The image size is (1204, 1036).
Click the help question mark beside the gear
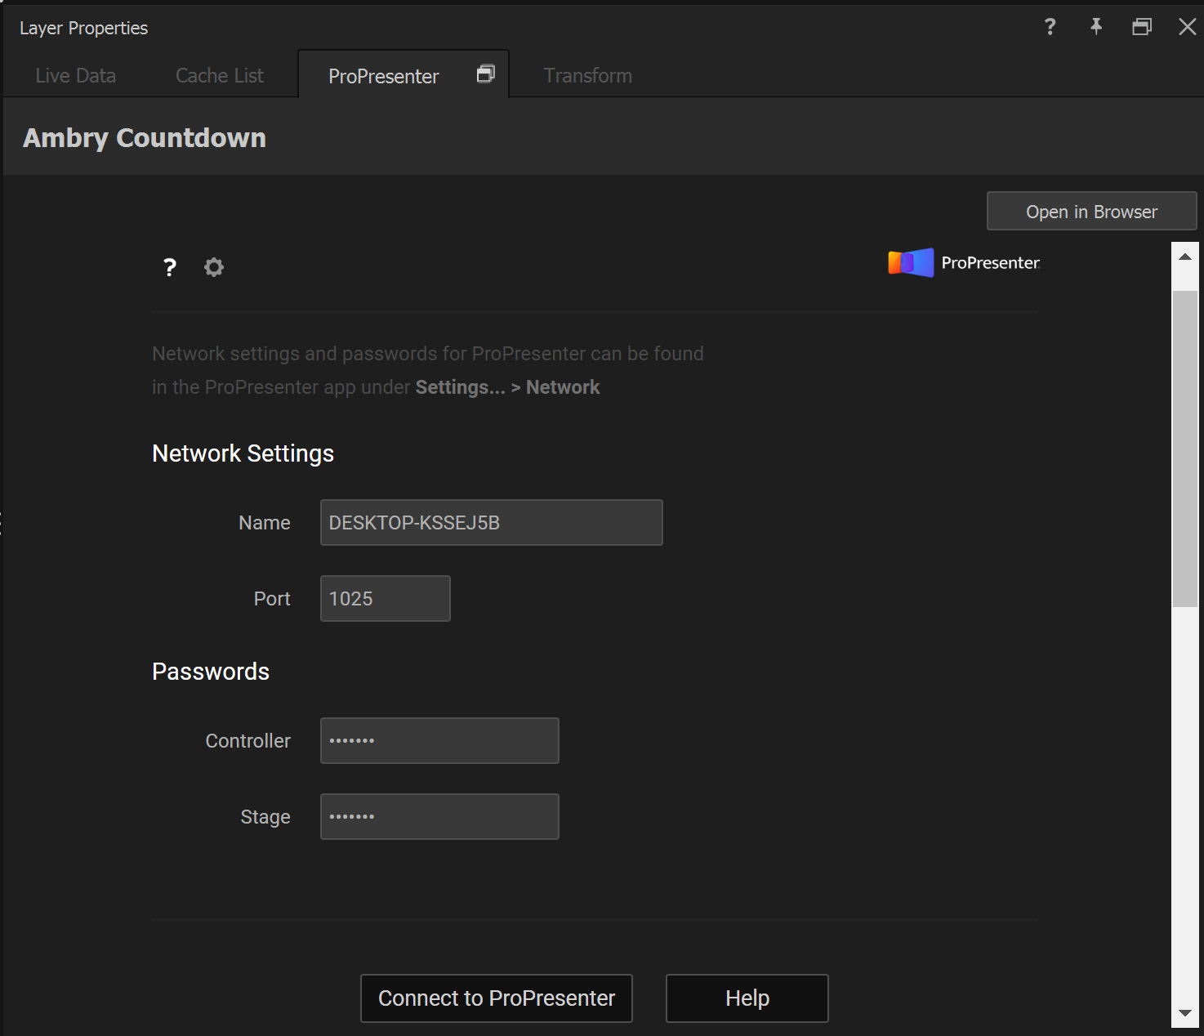pos(169,267)
